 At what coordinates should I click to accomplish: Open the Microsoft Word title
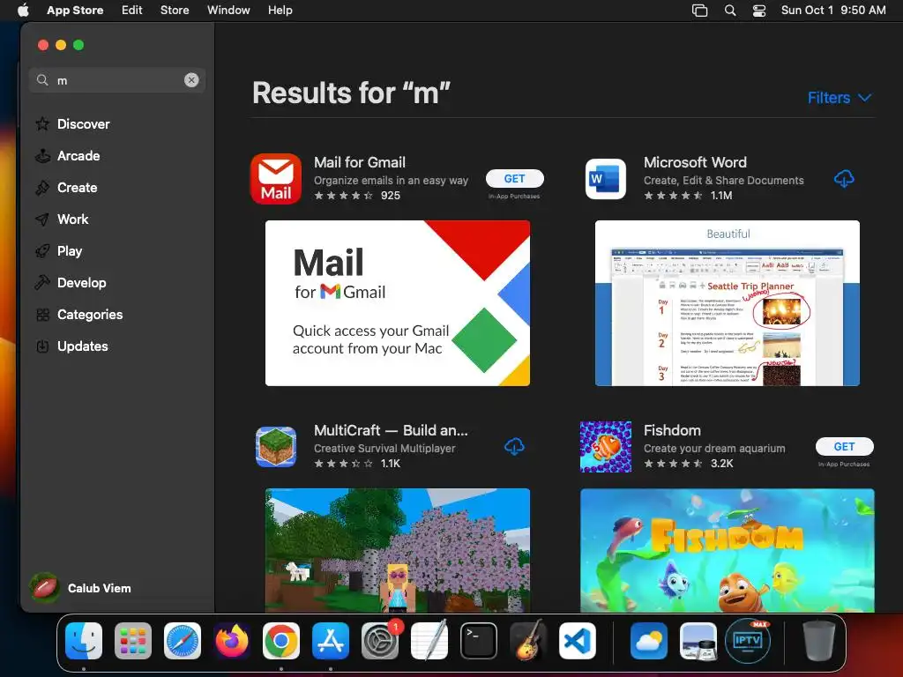[695, 162]
